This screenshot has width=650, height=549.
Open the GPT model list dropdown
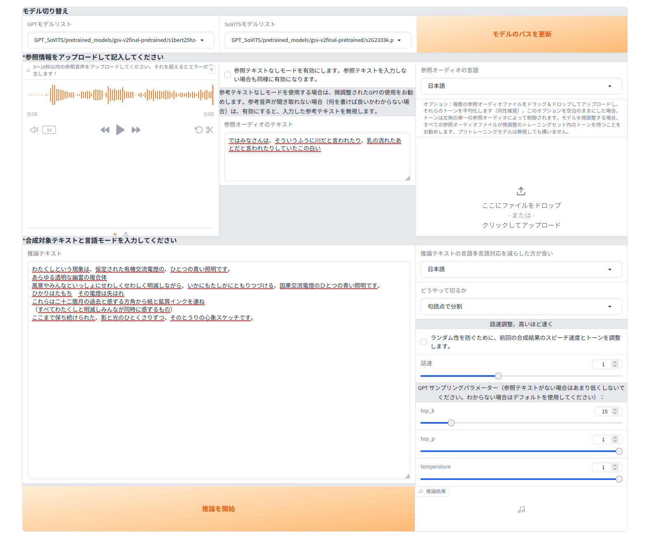click(x=121, y=40)
